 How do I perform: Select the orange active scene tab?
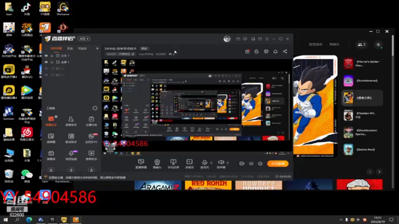pos(56,48)
